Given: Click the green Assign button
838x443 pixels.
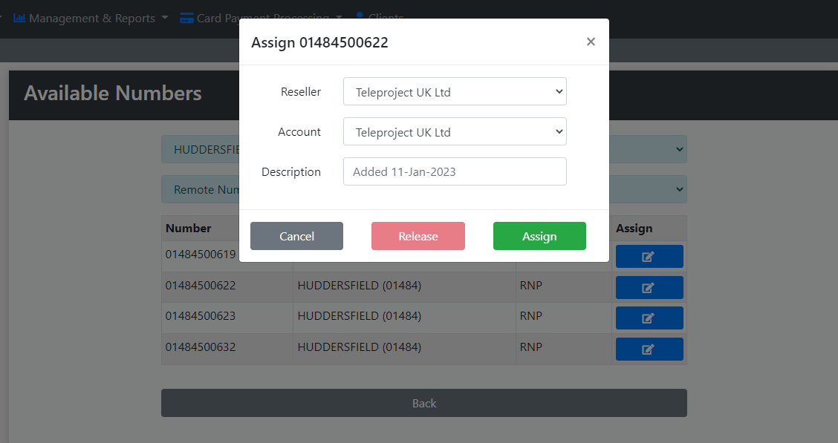Looking at the screenshot, I should pos(539,236).
